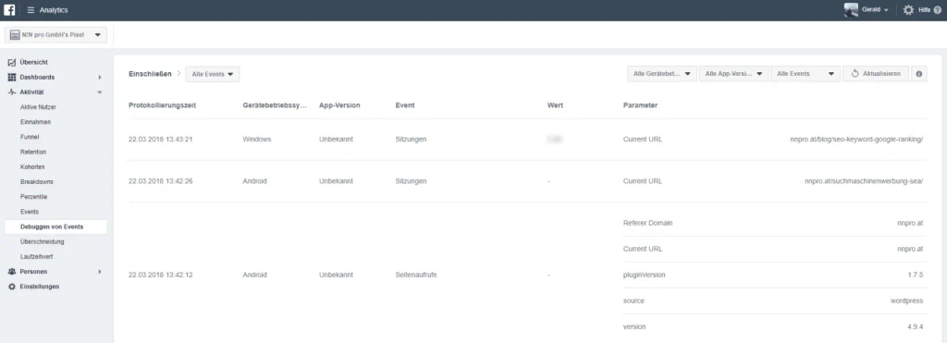Click URL nnpro.at/blog/seo-keyword-google-ranking/

click(x=856, y=140)
